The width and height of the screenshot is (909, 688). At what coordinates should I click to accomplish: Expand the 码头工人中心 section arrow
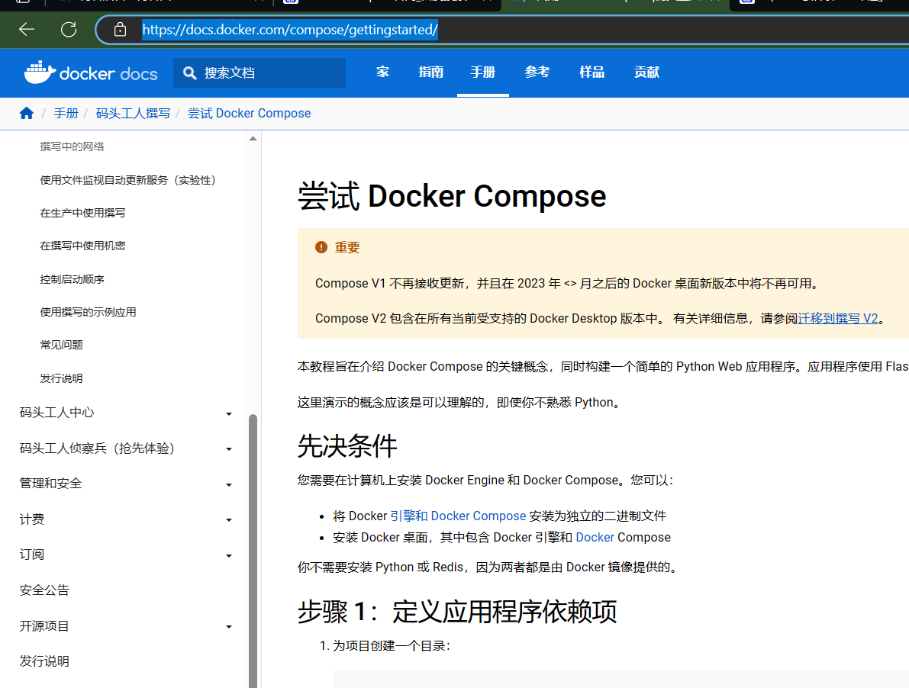[229, 413]
